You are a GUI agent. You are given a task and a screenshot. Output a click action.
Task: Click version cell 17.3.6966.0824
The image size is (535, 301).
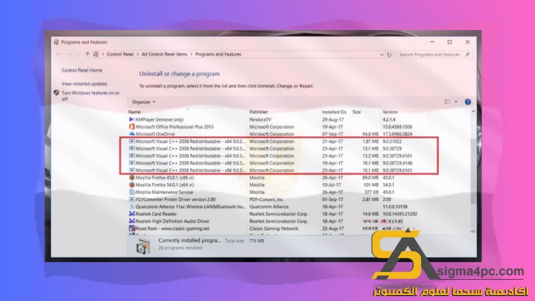(x=397, y=134)
